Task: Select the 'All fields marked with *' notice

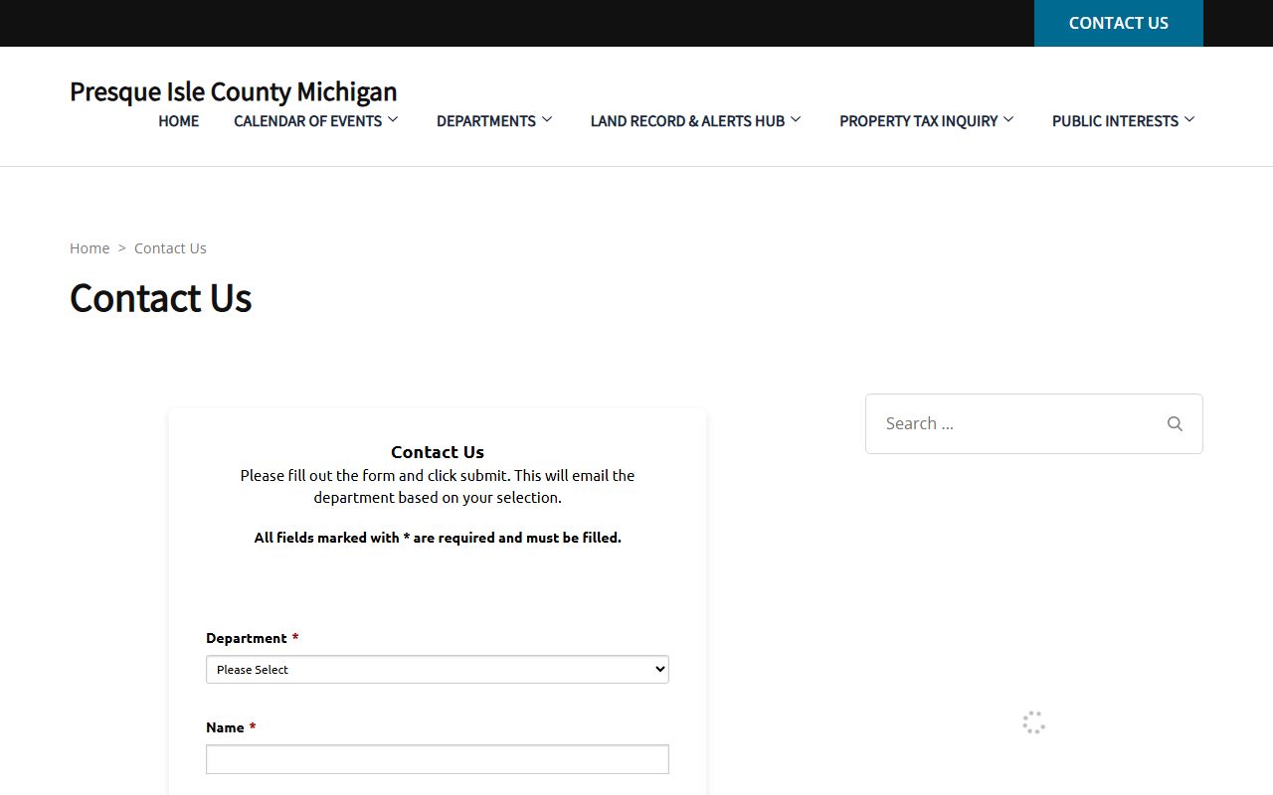Action: (438, 538)
